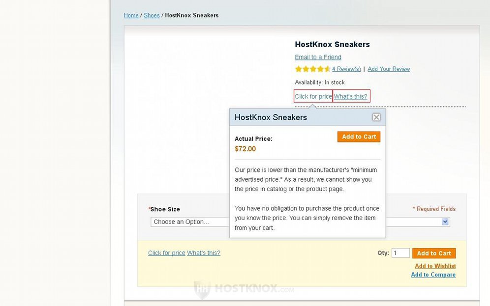Image resolution: width=490 pixels, height=306 pixels.
Task: Click the $72.00 actual price text
Action: point(245,149)
